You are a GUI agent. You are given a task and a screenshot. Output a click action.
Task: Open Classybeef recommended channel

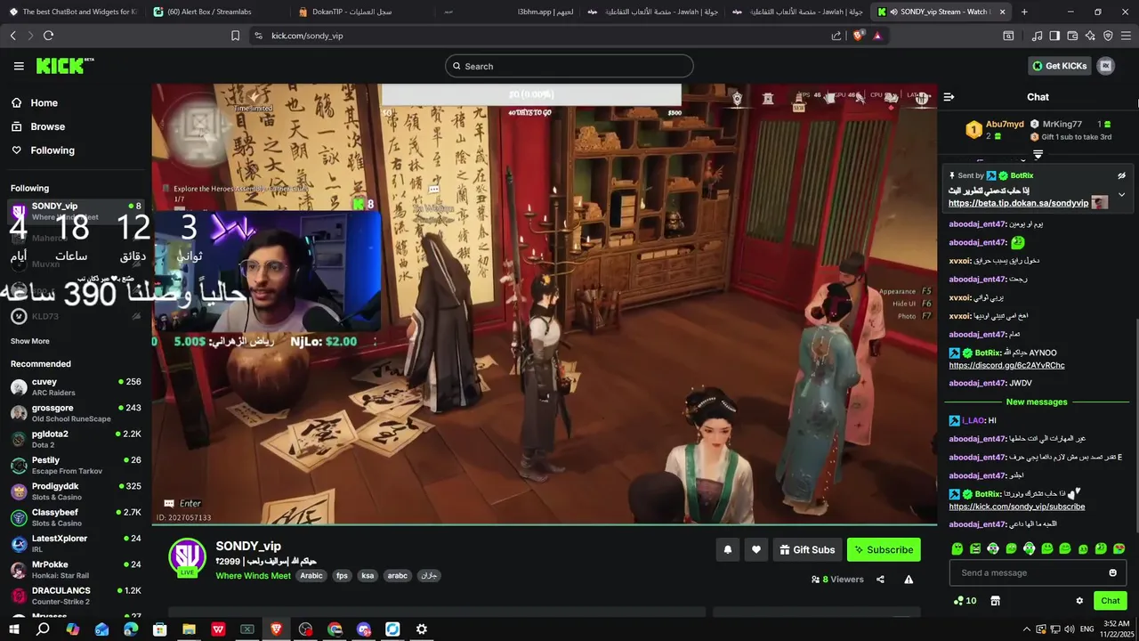click(75, 517)
